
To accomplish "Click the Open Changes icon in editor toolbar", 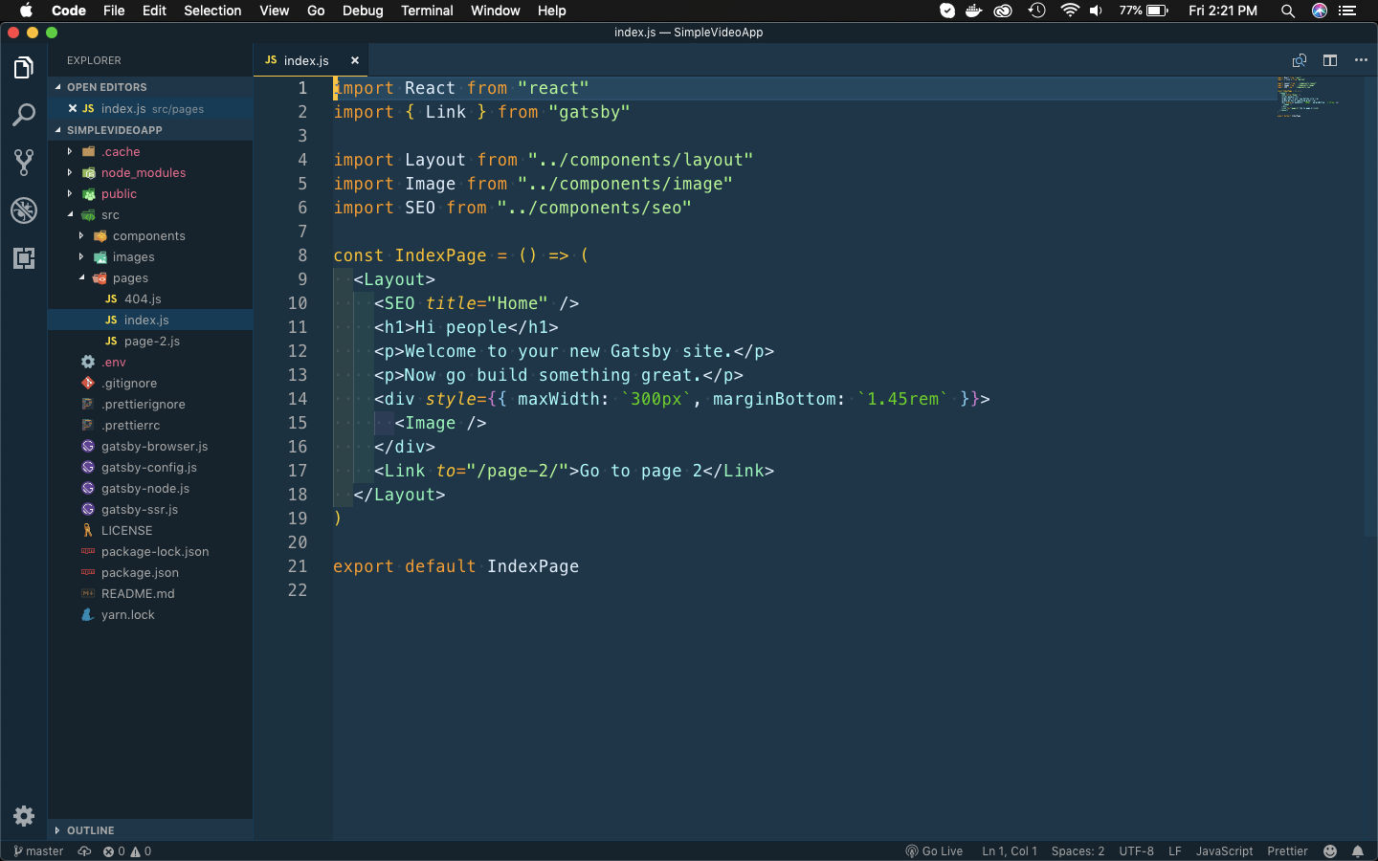I will tap(1300, 60).
